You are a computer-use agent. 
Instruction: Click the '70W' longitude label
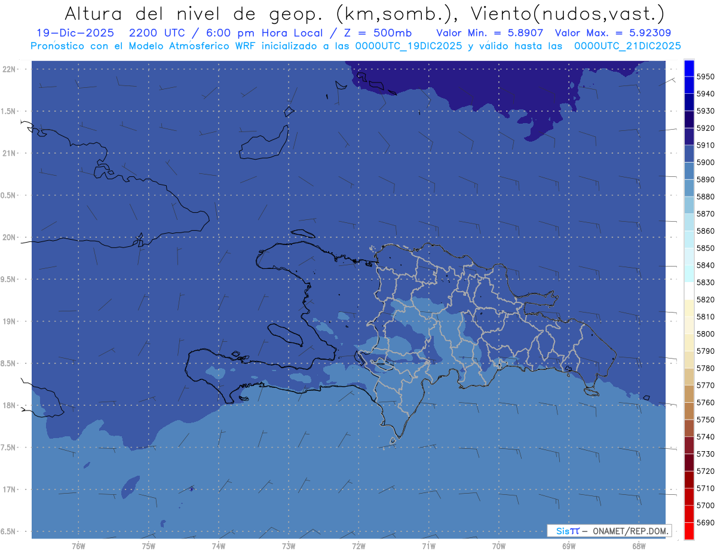[499, 546]
